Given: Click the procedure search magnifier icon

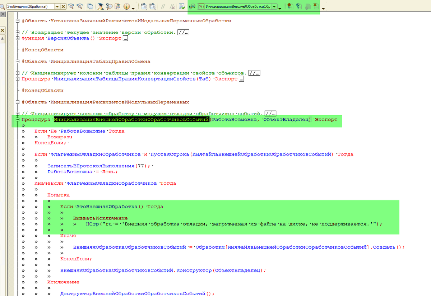Looking at the screenshot, I should tap(193, 6).
